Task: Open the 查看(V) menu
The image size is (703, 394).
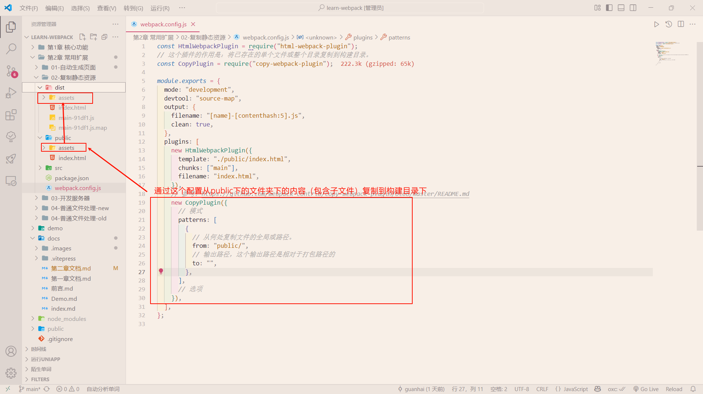Action: (107, 8)
